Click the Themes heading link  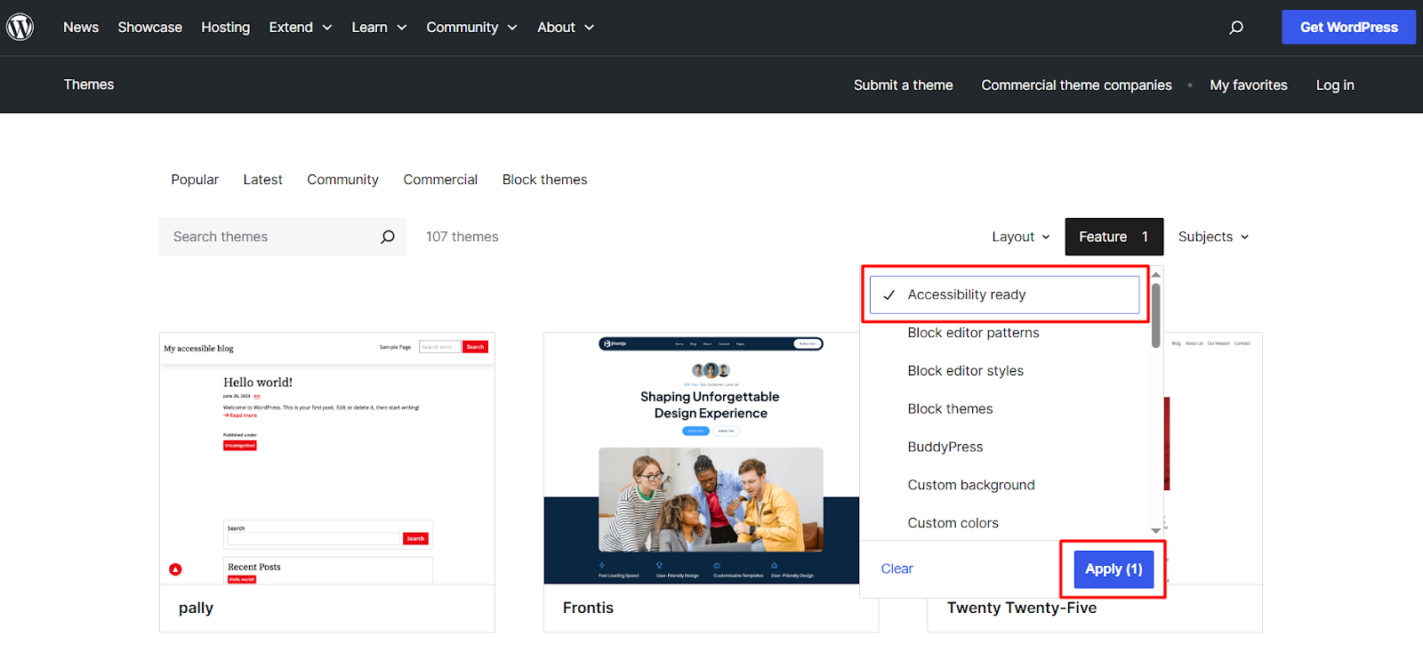pyautogui.click(x=89, y=85)
